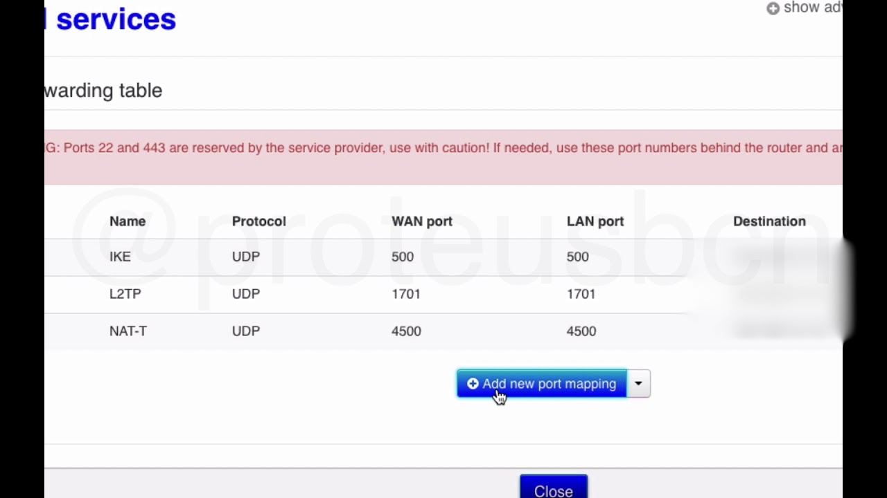Select the L2TP entry name in the table
The width and height of the screenshot is (887, 498).
[x=125, y=294]
